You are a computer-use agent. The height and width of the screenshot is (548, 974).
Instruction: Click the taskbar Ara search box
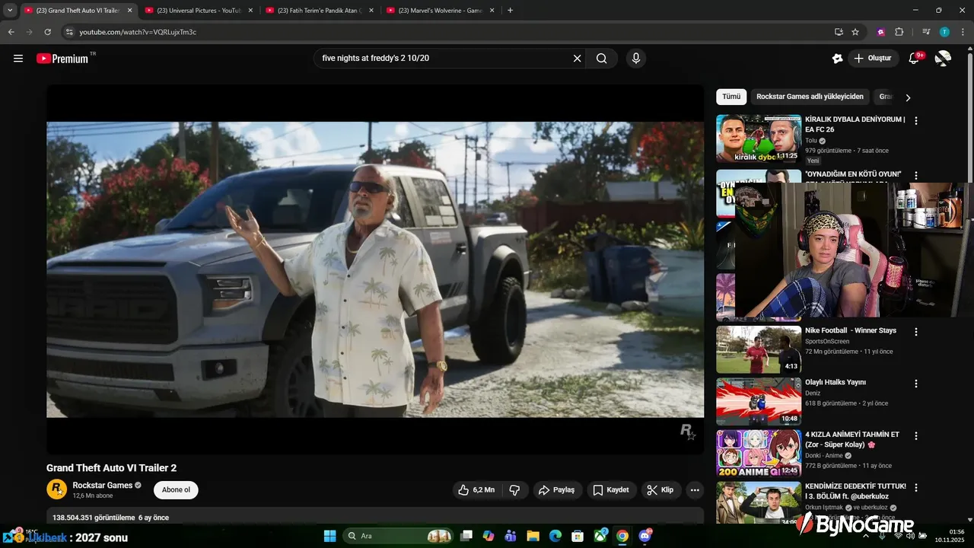[399, 536]
